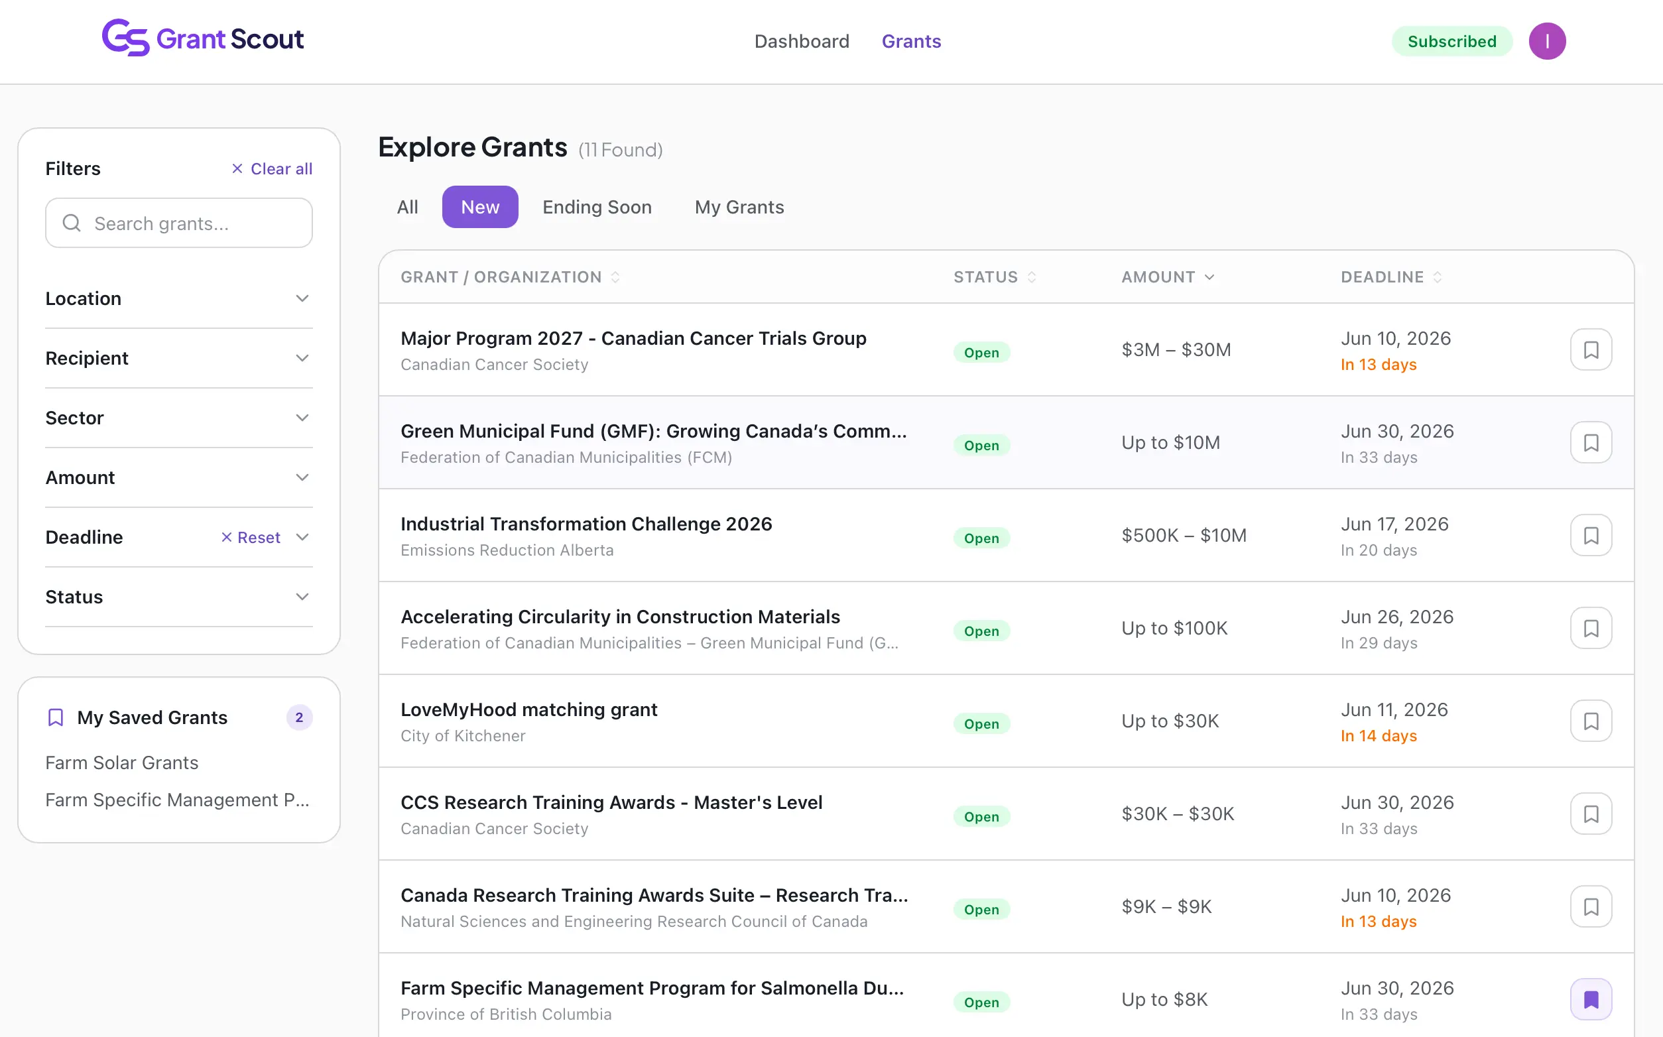Click the Grant Scout logo
Screen dimensions: 1663x1037
202,38
